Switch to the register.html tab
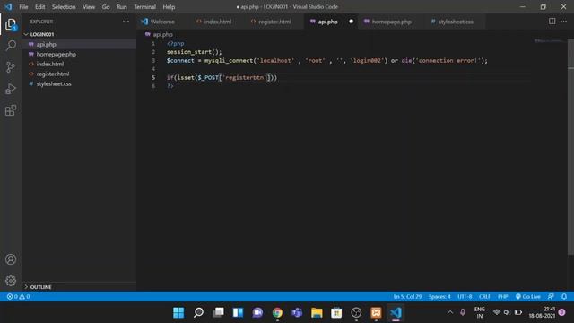 274,22
